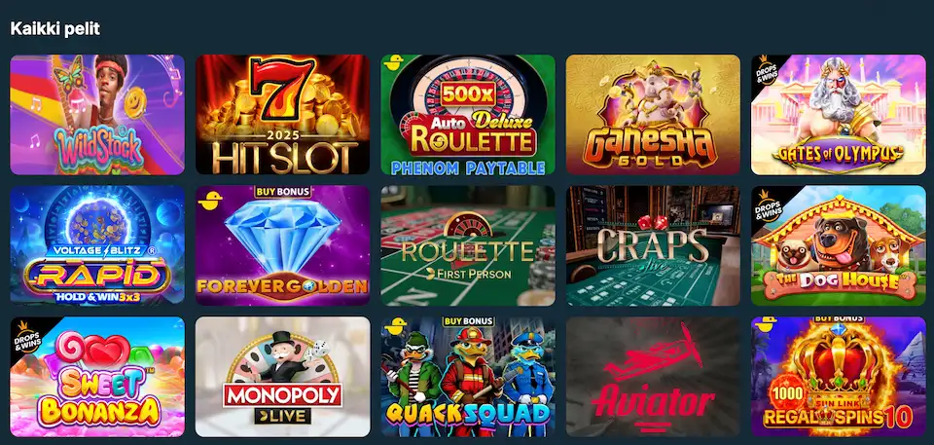The width and height of the screenshot is (934, 445).
Task: Launch the 2025 Hit Slot game
Action: point(282,115)
